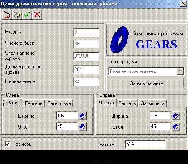Click the right chamfer Угол input field

[160, 126]
